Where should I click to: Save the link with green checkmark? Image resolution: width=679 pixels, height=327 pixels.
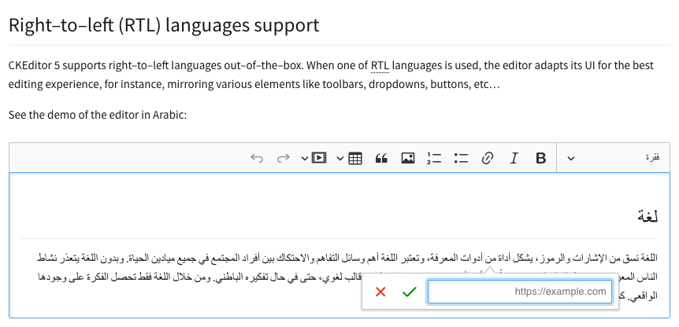(410, 292)
